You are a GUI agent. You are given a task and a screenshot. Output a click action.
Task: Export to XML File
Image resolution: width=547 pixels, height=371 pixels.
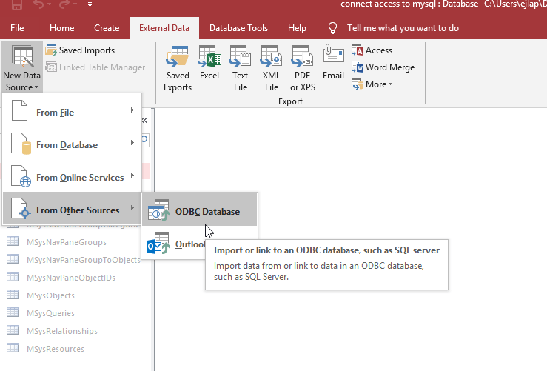coord(272,68)
